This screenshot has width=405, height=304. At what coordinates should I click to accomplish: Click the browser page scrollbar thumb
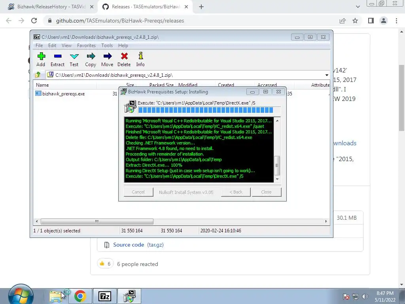[x=402, y=98]
